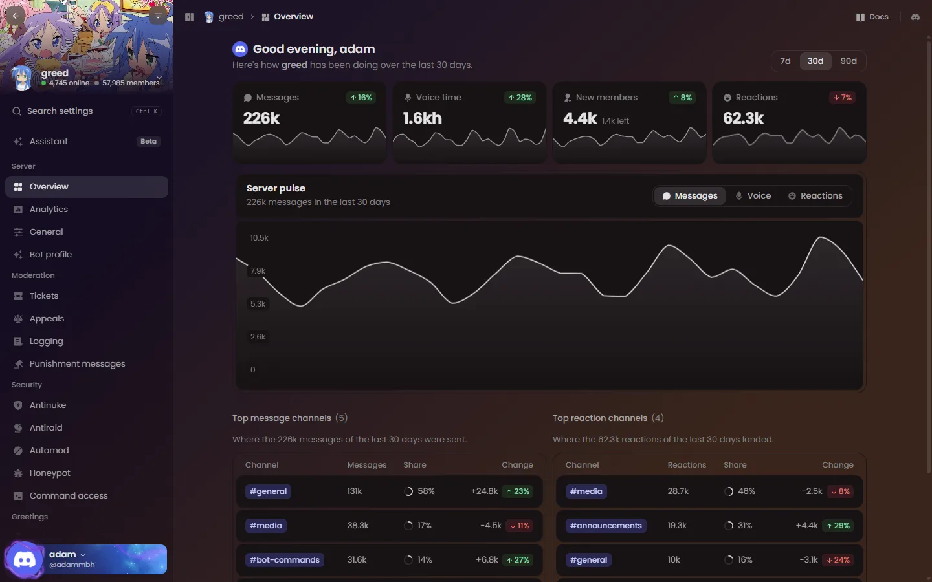Screen dimensions: 932x582
Task: Switch range to 90d
Action: point(849,61)
